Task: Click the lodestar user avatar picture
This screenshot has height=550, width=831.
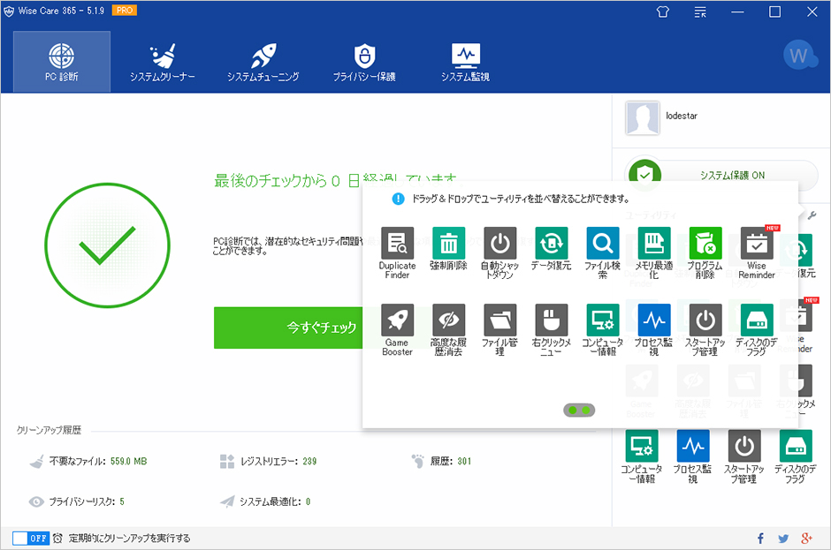Action: coord(643,118)
